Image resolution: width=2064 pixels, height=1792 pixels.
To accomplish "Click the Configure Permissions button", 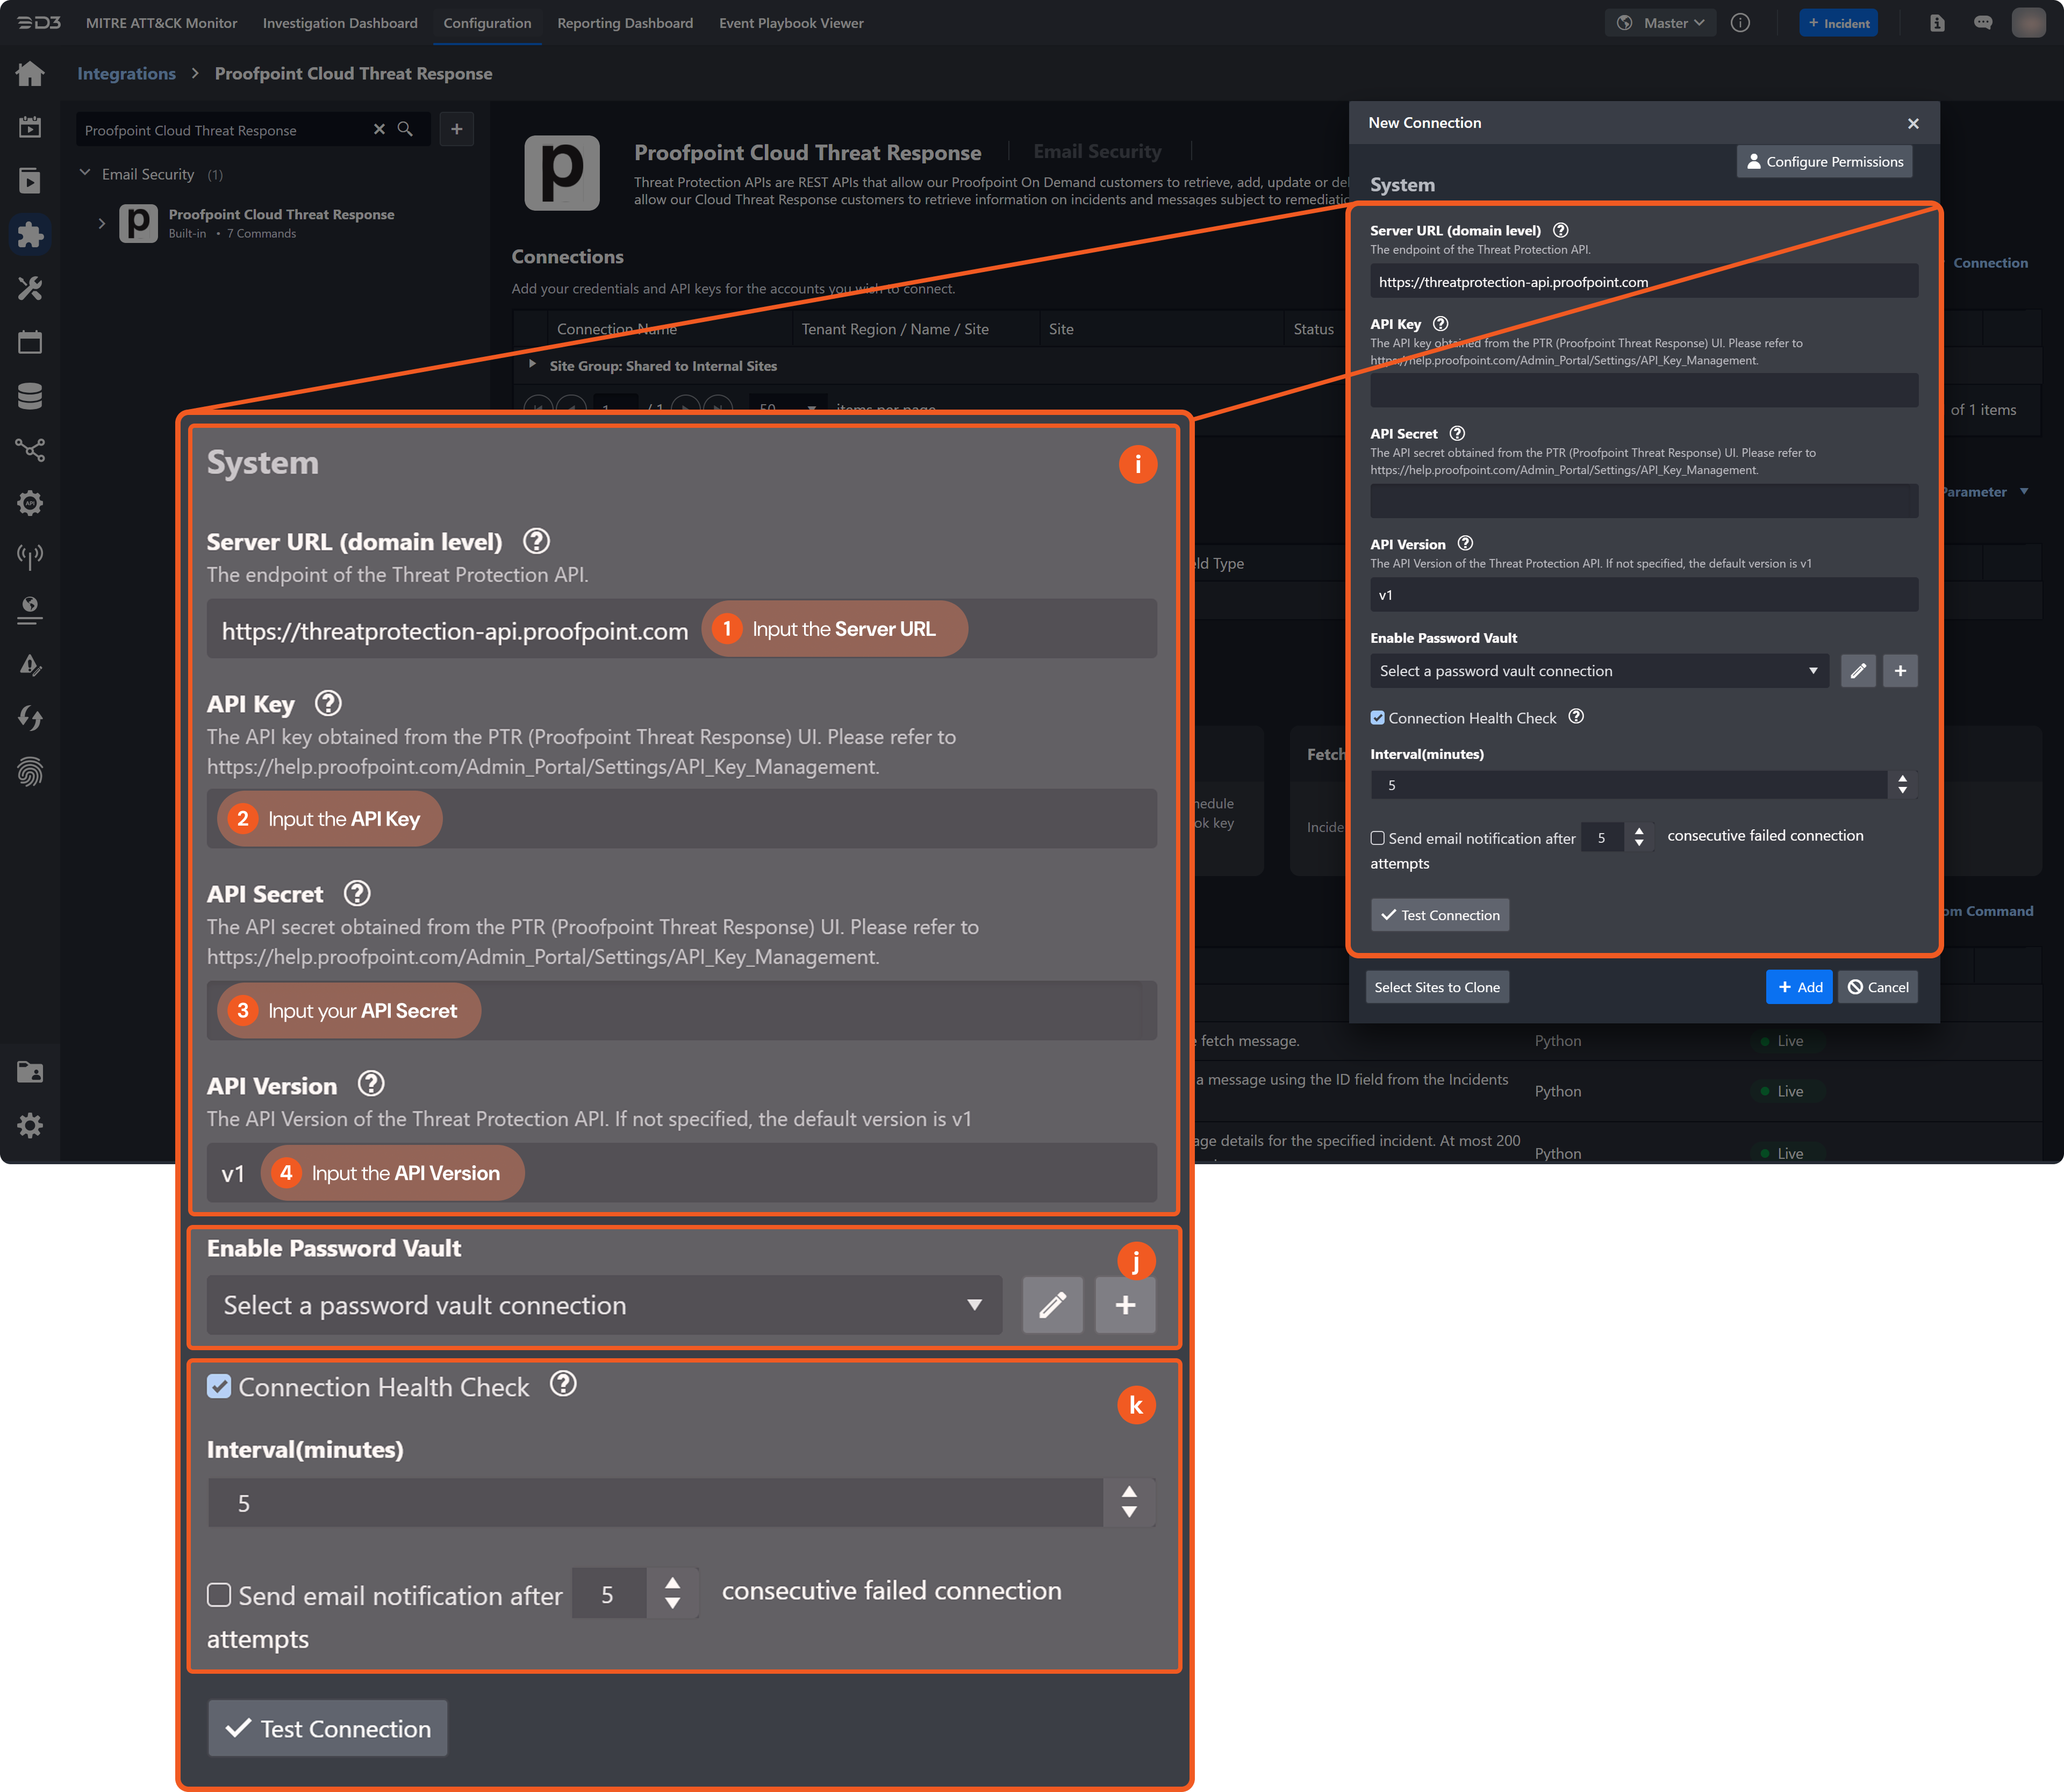I will click(1824, 162).
